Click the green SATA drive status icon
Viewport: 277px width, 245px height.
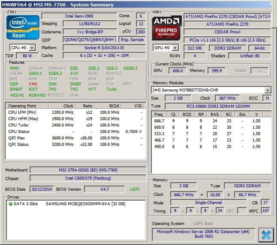(10, 204)
